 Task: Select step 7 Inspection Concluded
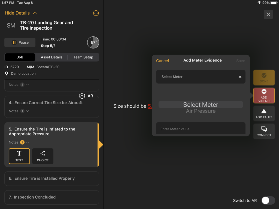[x=51, y=197]
